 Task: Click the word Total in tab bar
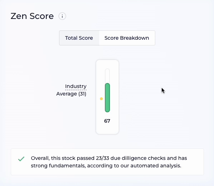coord(70,38)
